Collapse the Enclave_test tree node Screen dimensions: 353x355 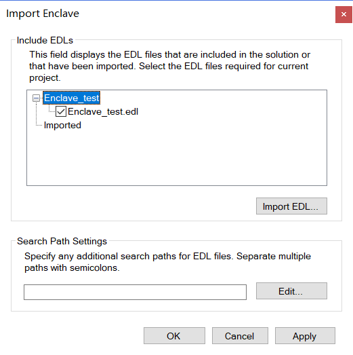pos(36,98)
